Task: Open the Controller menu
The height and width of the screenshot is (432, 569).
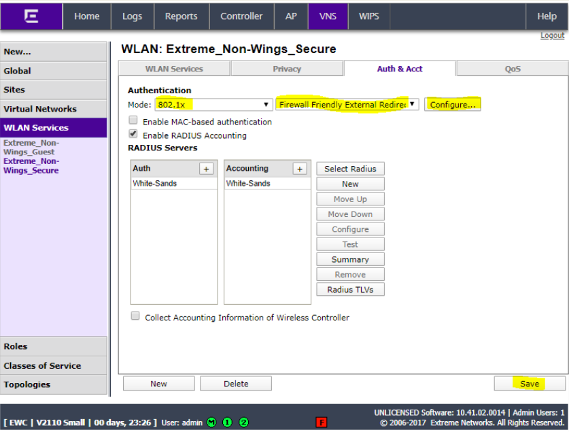Action: (x=241, y=16)
